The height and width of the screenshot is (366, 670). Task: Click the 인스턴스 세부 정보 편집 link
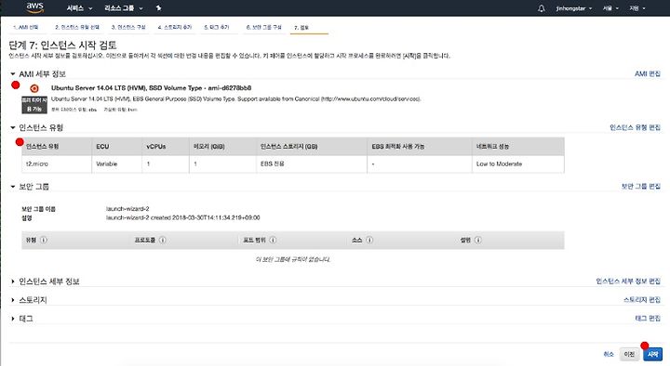tap(628, 281)
